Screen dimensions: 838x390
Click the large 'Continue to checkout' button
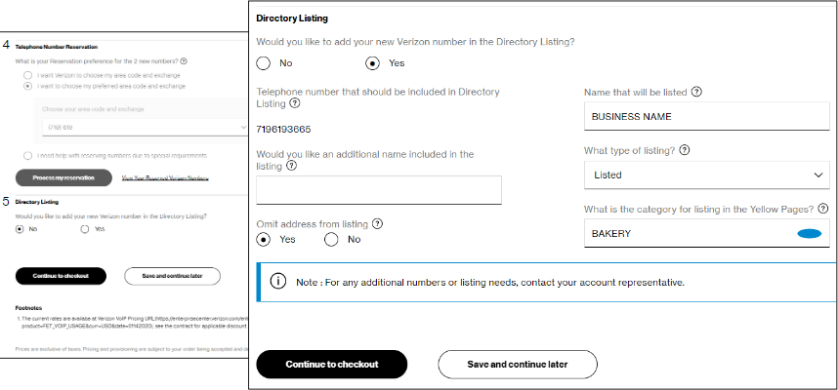(331, 364)
